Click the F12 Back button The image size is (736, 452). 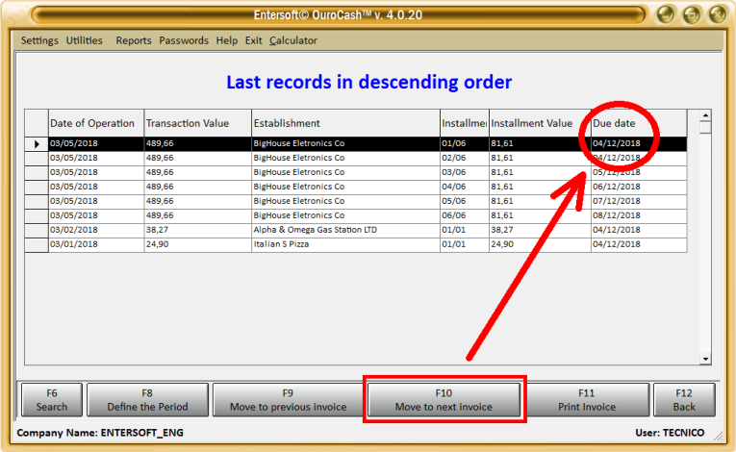pyautogui.click(x=684, y=400)
